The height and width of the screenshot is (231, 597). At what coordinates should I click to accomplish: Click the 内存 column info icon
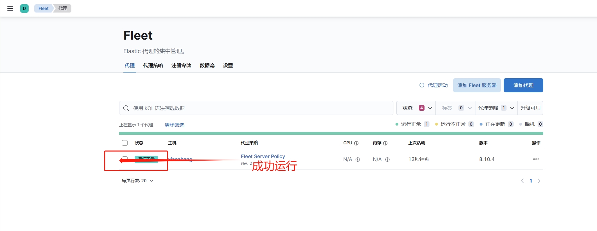tap(385, 143)
